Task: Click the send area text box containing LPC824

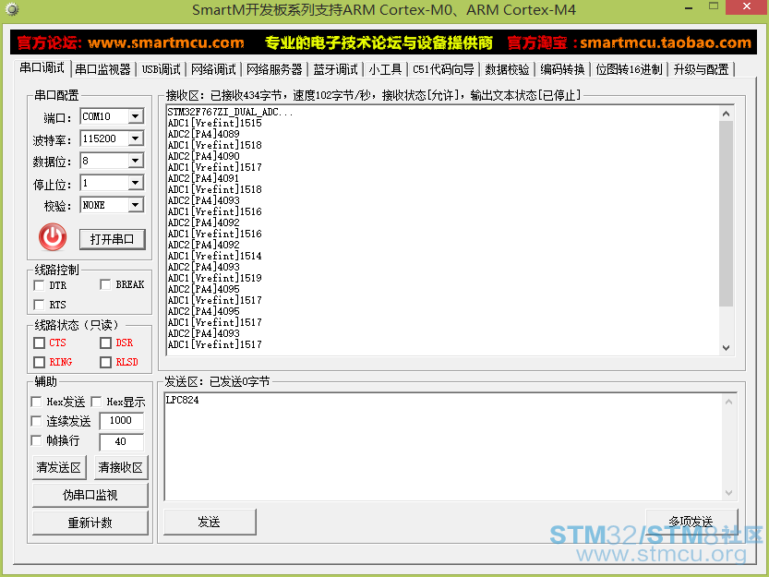Action: pyautogui.click(x=451, y=447)
